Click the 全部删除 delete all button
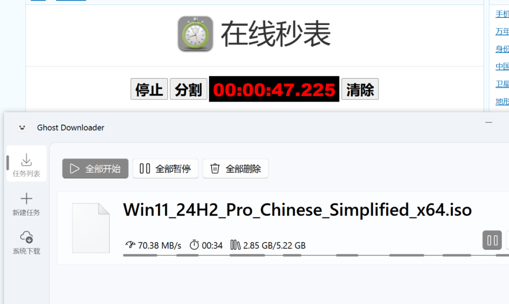Screen dimensions: 509x304 pos(236,168)
